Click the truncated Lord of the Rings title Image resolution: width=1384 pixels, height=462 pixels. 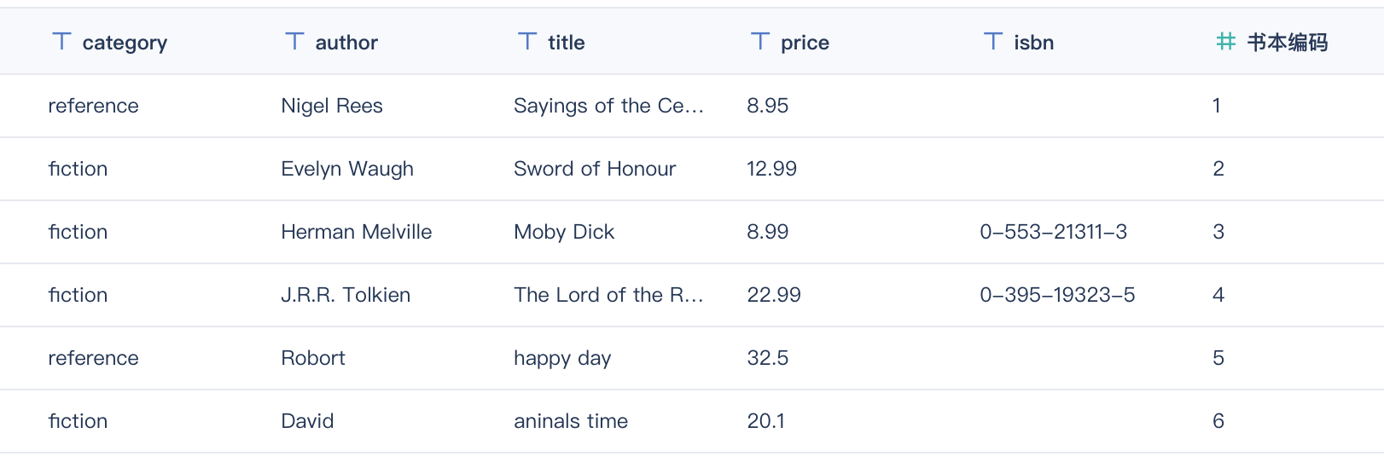pos(608,295)
